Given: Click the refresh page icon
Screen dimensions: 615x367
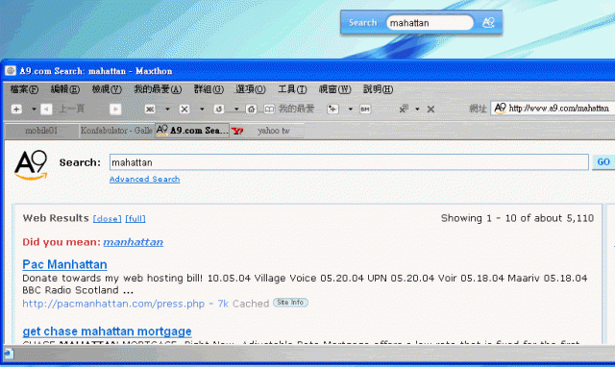Looking at the screenshot, I should [219, 109].
